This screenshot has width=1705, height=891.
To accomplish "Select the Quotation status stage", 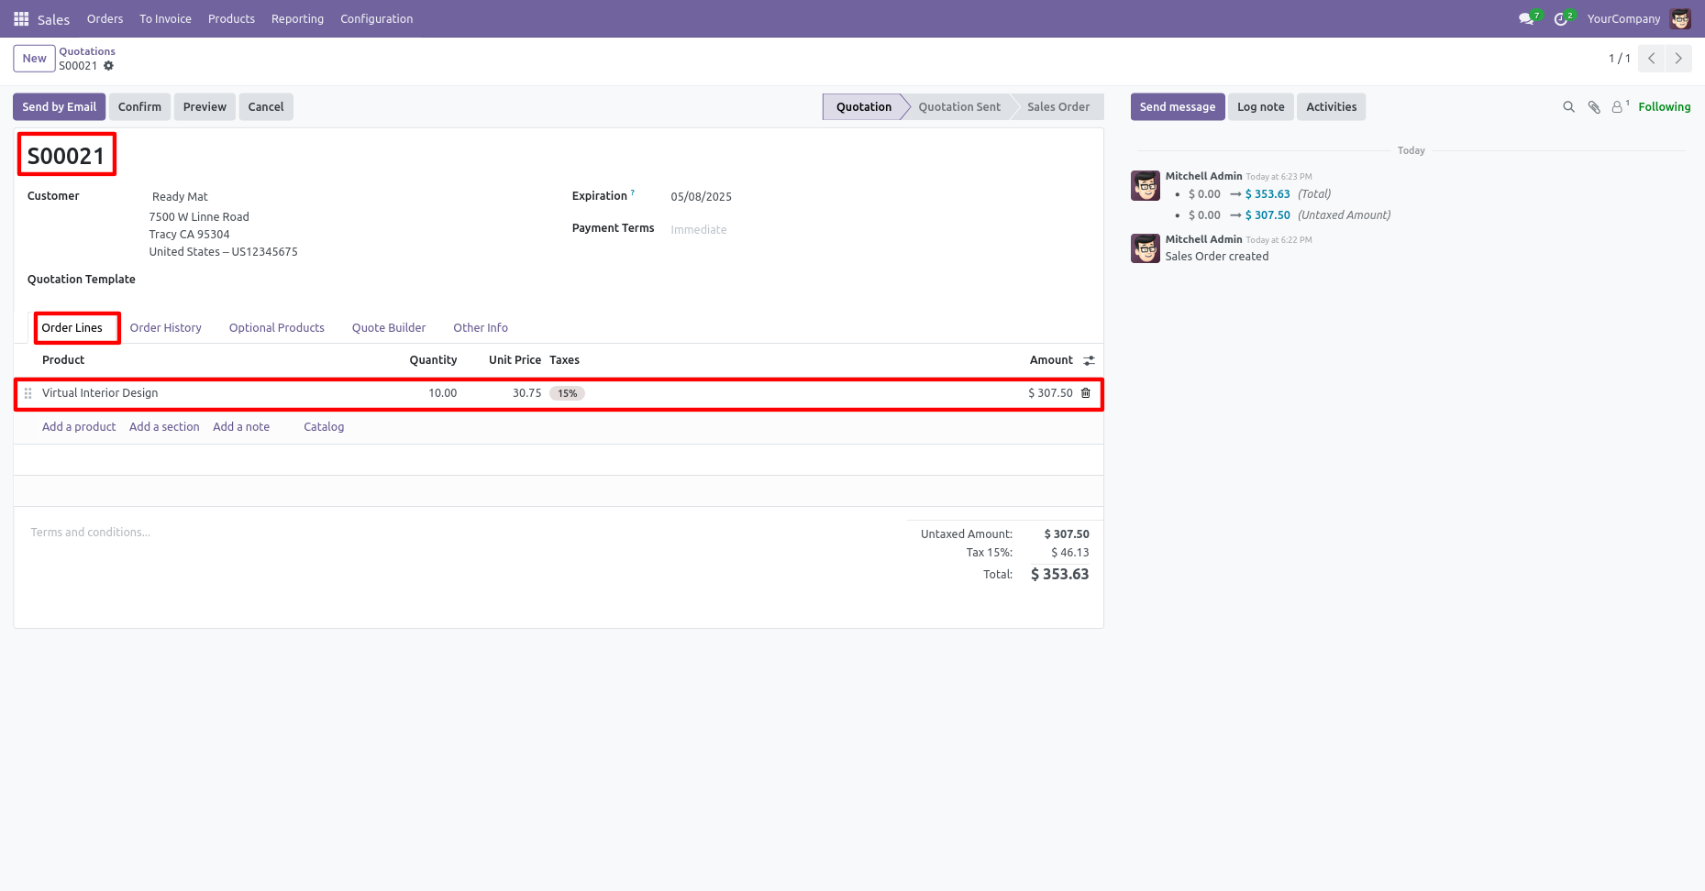I will click(x=863, y=107).
